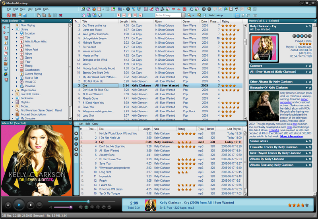Viewport: 318px width, 219px height.
Task: Switch to album art grid view icon
Action: (x=243, y=15)
